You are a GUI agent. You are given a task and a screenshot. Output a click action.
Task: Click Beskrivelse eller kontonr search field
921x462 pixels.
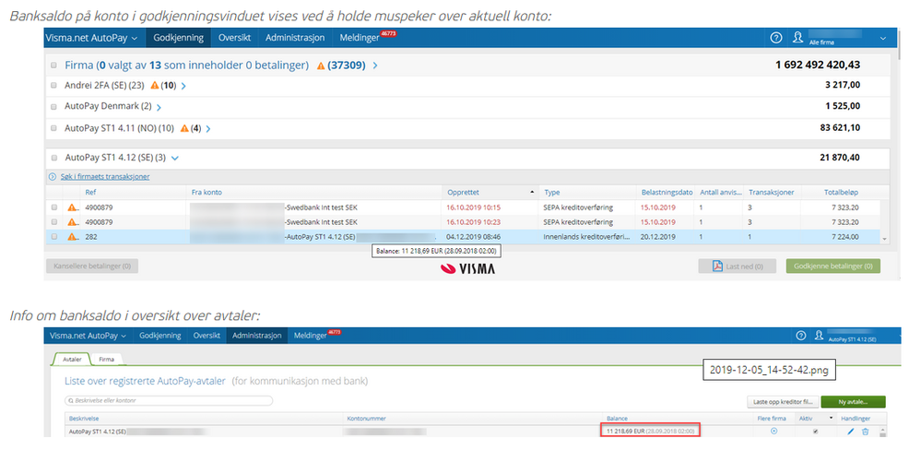click(x=169, y=401)
